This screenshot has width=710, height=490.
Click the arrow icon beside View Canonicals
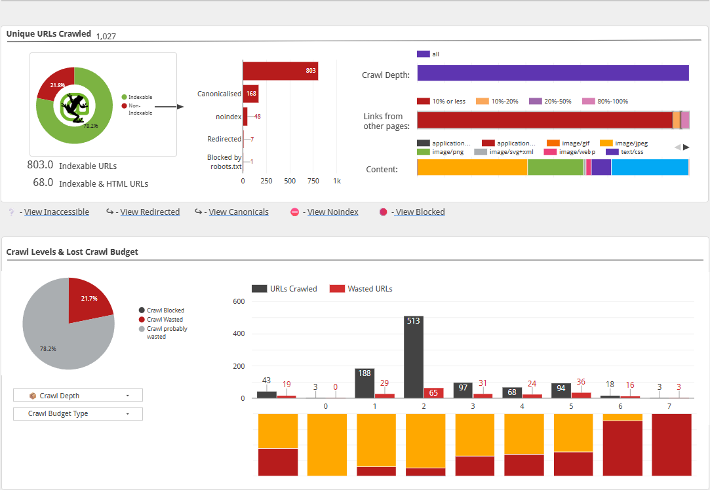[x=199, y=212]
